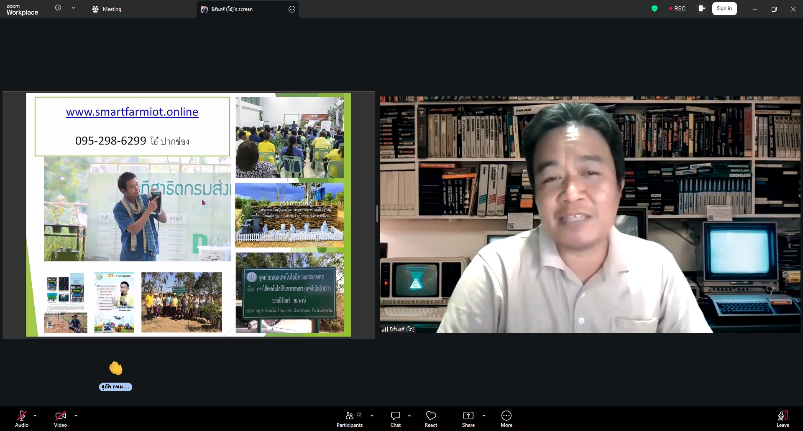This screenshot has height=431, width=803.
Task: Click the Sign in button
Action: (x=724, y=8)
